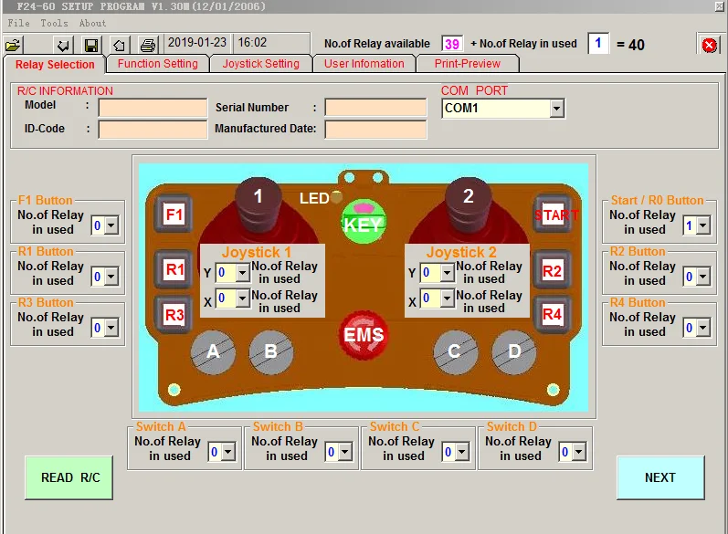The height and width of the screenshot is (534, 728).
Task: Click joystick knob number 2
Action: coord(469,198)
